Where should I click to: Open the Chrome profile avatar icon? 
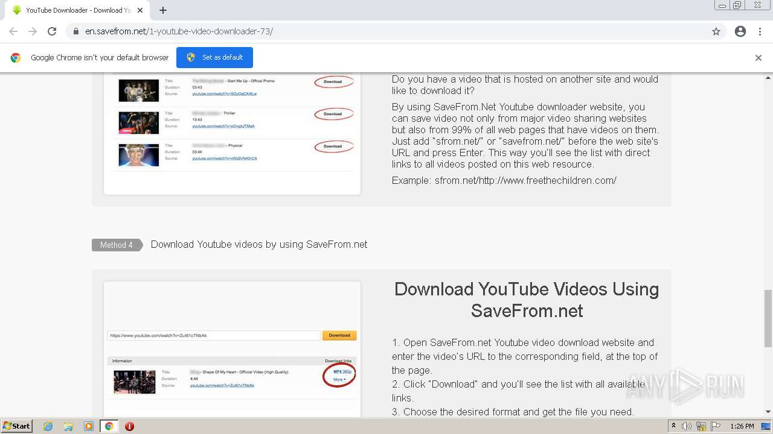pyautogui.click(x=740, y=31)
